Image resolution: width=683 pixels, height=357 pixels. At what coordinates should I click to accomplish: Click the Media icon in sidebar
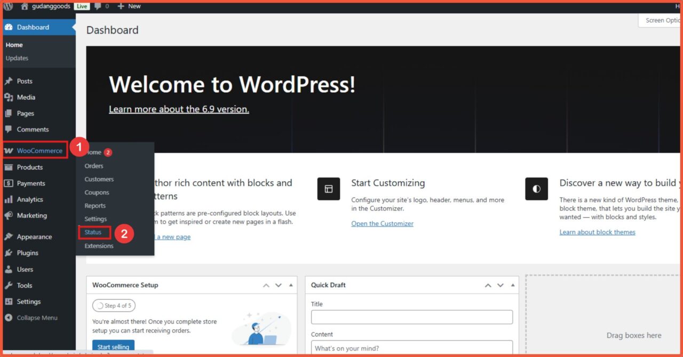[9, 97]
